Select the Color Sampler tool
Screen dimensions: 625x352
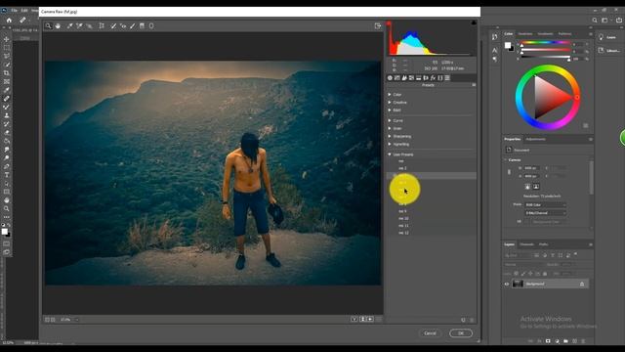click(x=79, y=26)
